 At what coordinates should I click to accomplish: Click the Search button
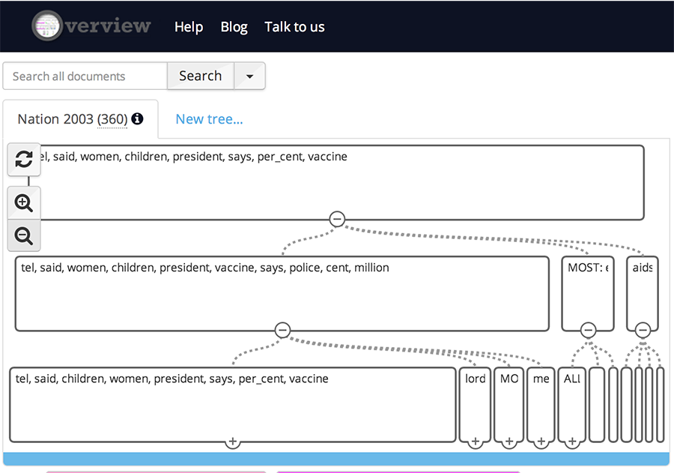pos(200,76)
